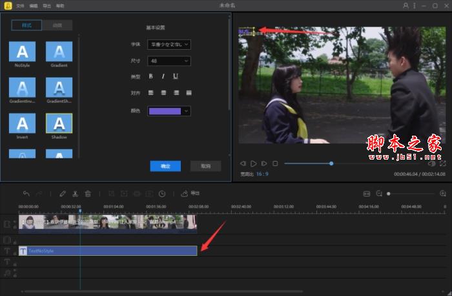The width and height of the screenshot is (452, 296).
Task: Click the pencil edit icon above timeline
Action: click(63, 193)
